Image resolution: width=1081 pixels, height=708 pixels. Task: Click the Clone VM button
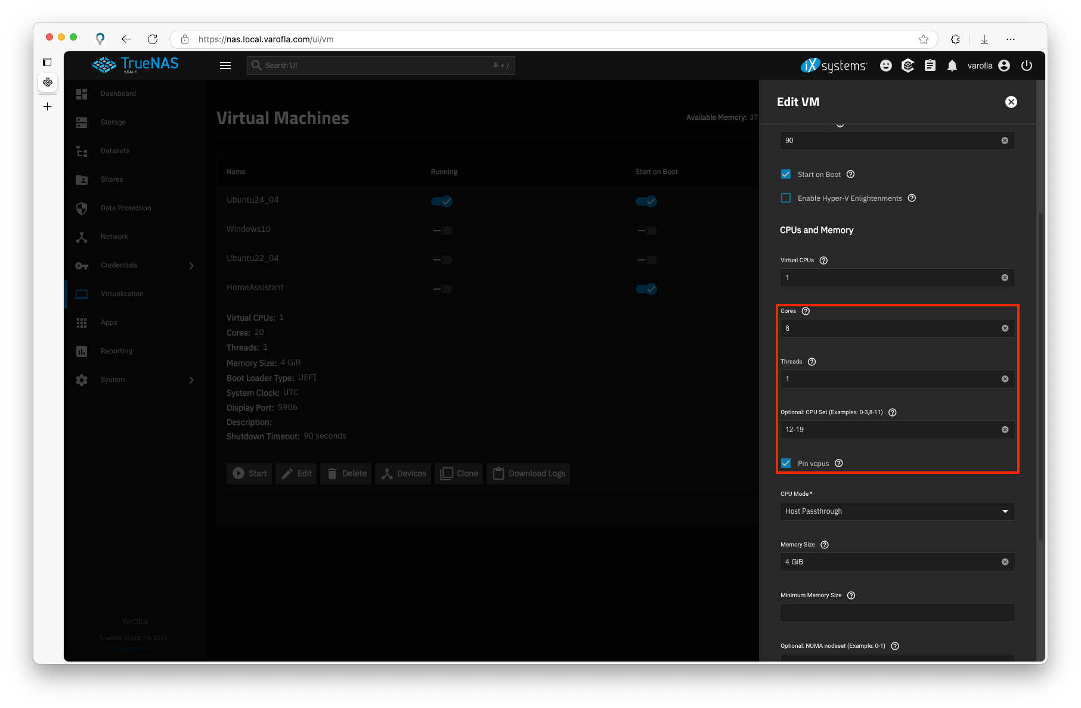click(459, 474)
